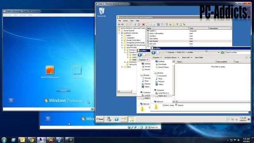This screenshot has width=254, height=143.
Task: Click the Start button on the remote taskbar
Action: 100,119
